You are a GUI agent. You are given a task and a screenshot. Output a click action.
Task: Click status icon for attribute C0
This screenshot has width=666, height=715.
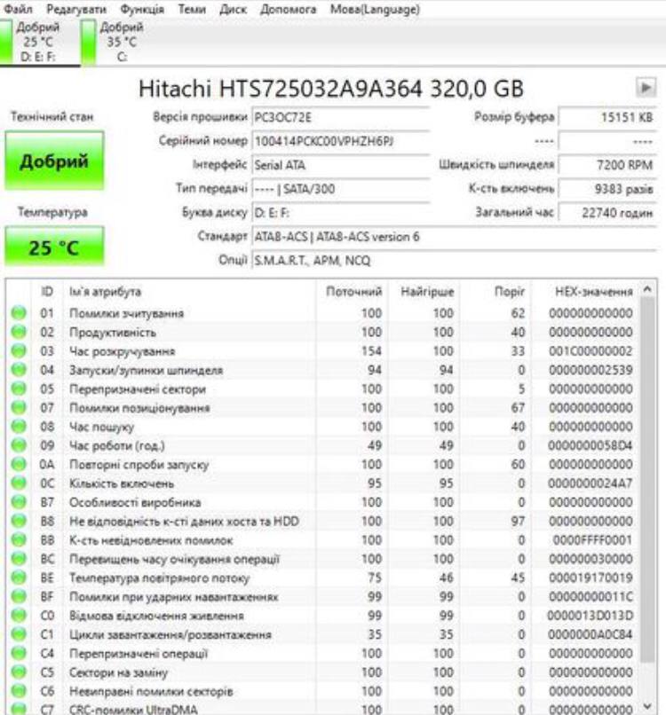click(19, 616)
